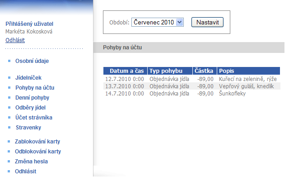Select Pohyby na účtu in the sidebar
Screen dimensions: 289x181
(35, 87)
